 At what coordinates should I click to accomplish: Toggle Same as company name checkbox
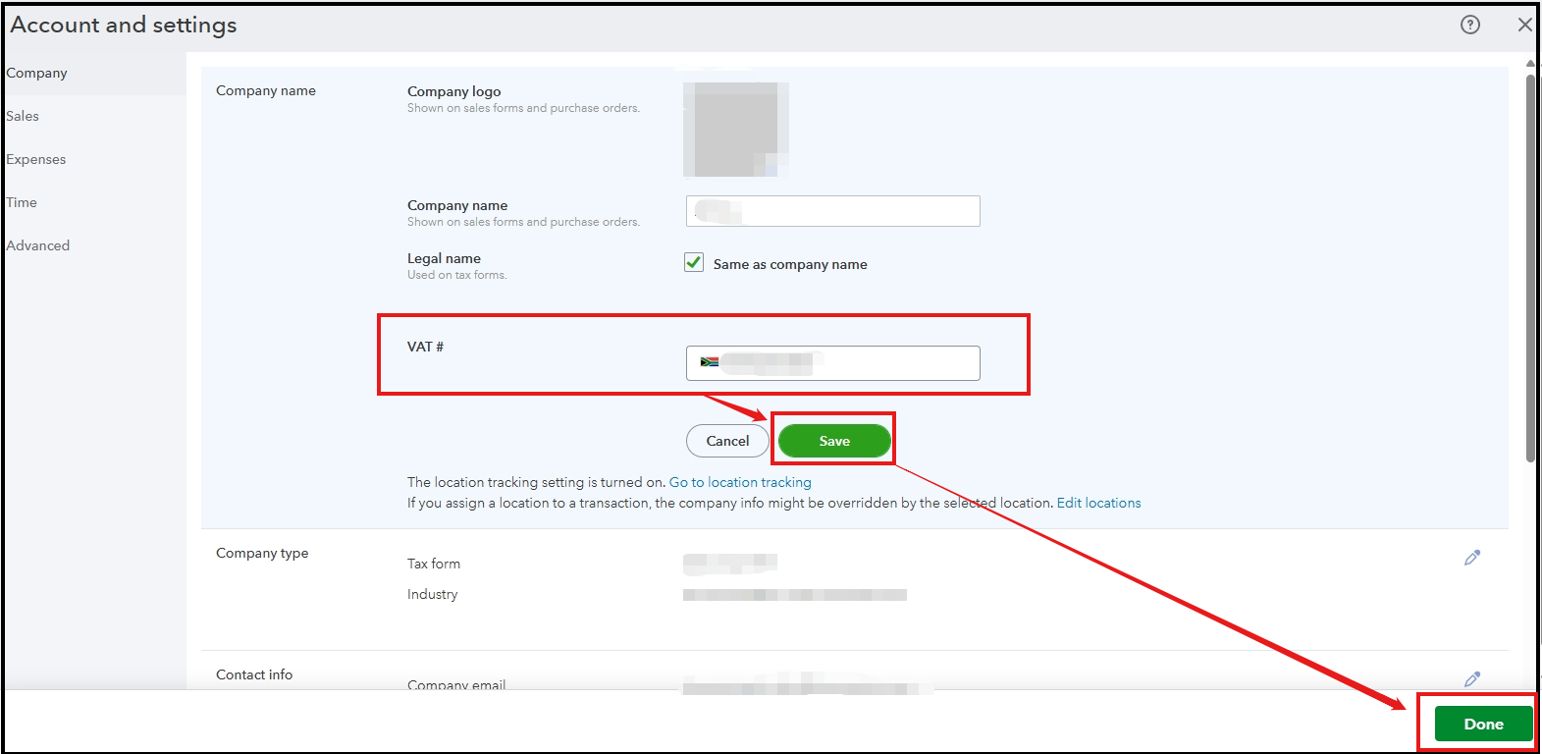[x=694, y=262]
